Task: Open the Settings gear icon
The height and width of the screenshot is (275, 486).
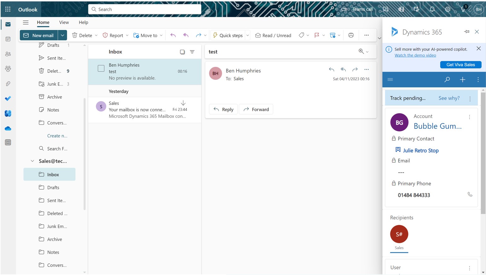Action: point(448,9)
